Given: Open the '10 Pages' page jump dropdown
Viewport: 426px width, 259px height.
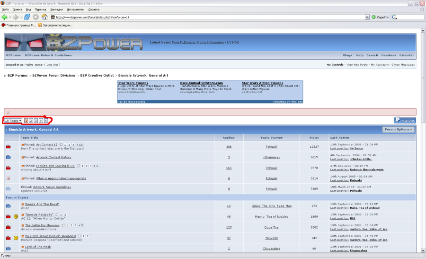Looking at the screenshot, I should tap(13, 121).
